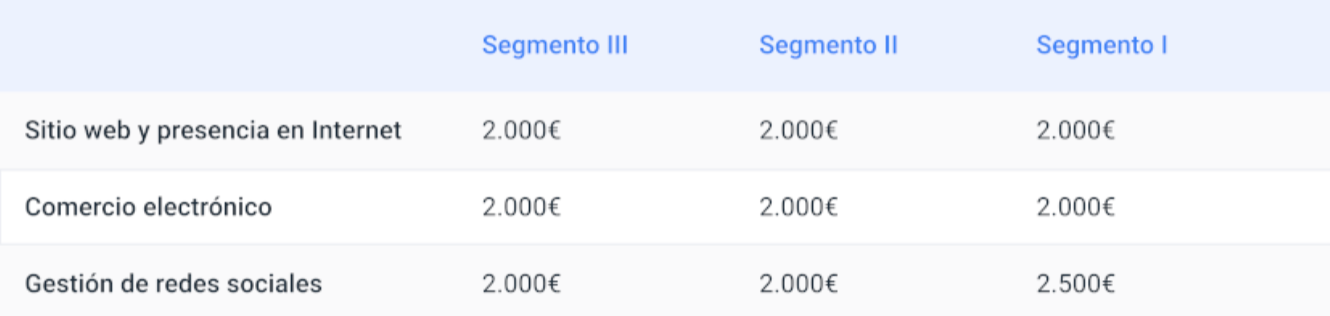Screen dimensions: 1330x316
Task: Click the Segmento II column header
Action: pos(828,45)
